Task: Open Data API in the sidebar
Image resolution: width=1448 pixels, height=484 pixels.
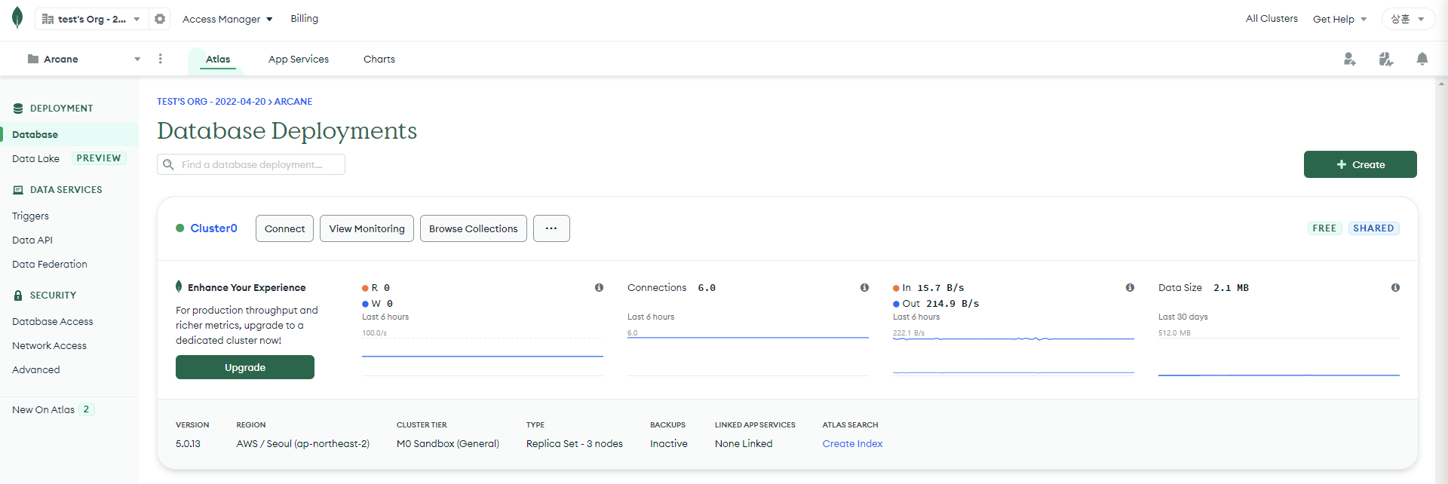Action: click(32, 240)
